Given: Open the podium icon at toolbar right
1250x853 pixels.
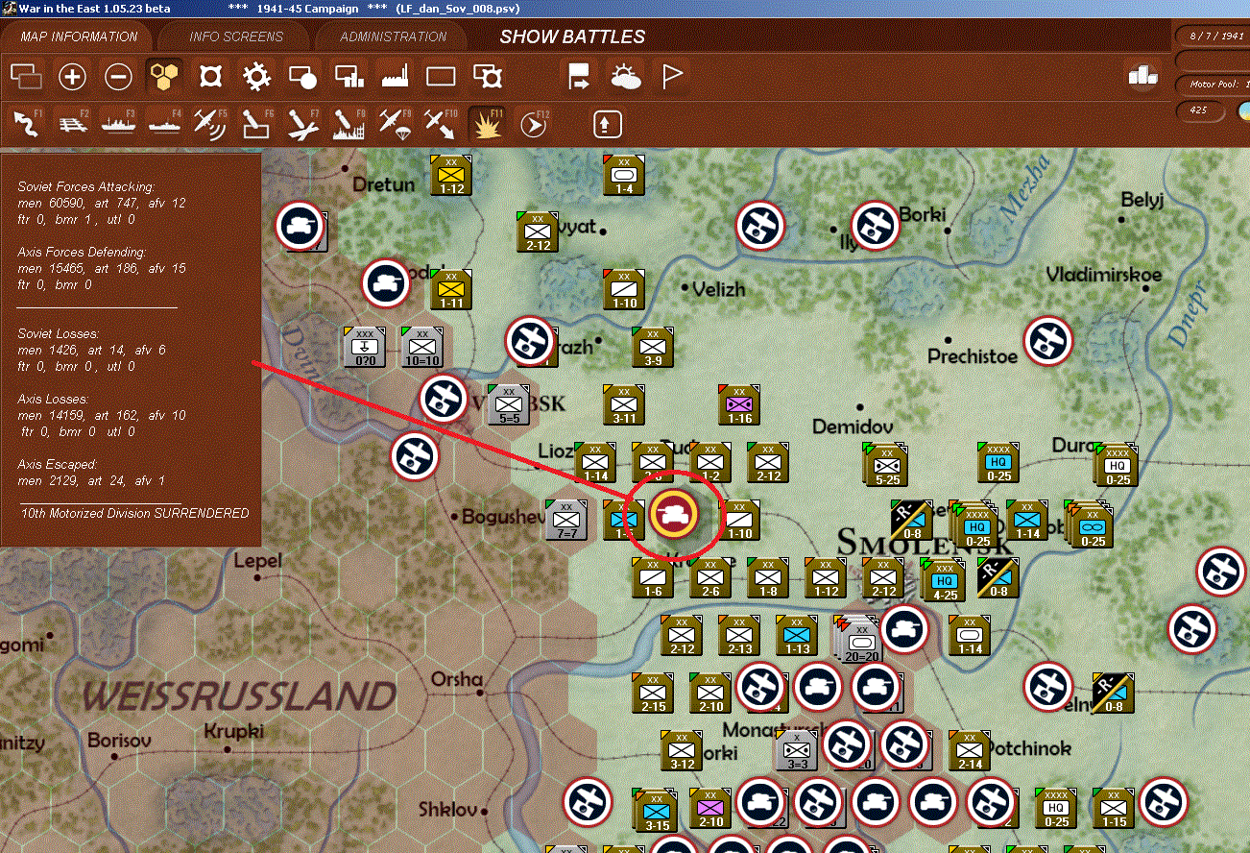Looking at the screenshot, I should click(1142, 76).
